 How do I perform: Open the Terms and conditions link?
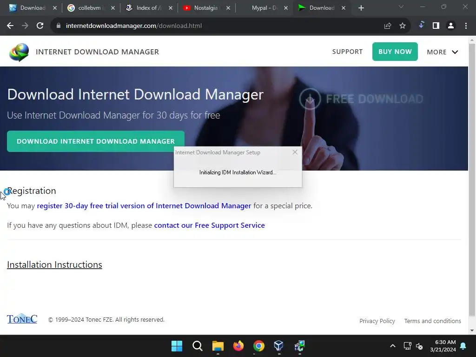click(x=433, y=321)
